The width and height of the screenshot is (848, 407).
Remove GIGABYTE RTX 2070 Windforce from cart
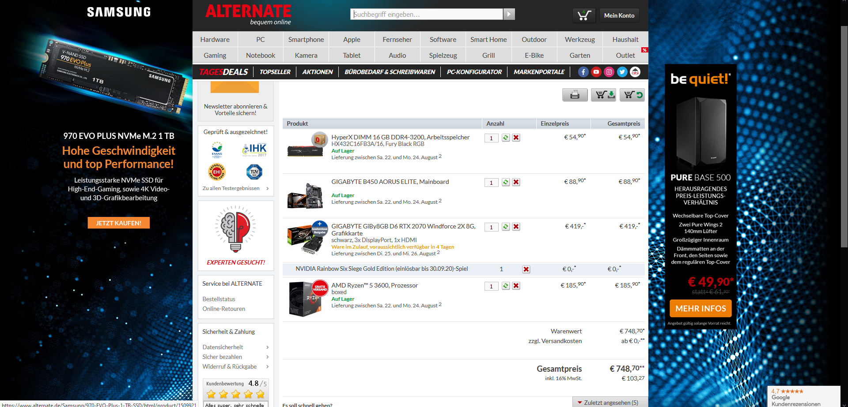[516, 227]
